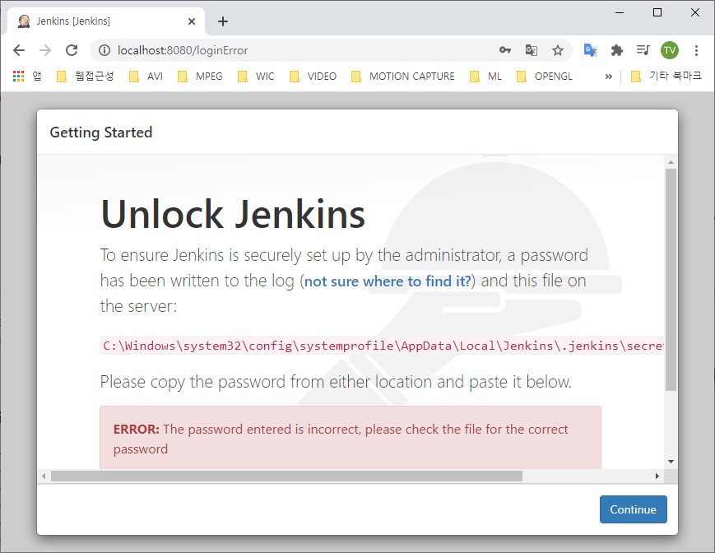The height and width of the screenshot is (553, 715).
Task: View site information icon in address bar
Action: (104, 50)
